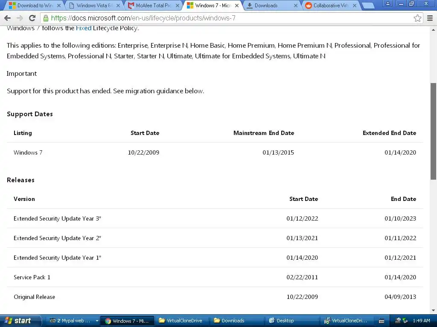This screenshot has width=437, height=327.
Task: Expand the Mypal web taskbar group
Action: [97, 321]
